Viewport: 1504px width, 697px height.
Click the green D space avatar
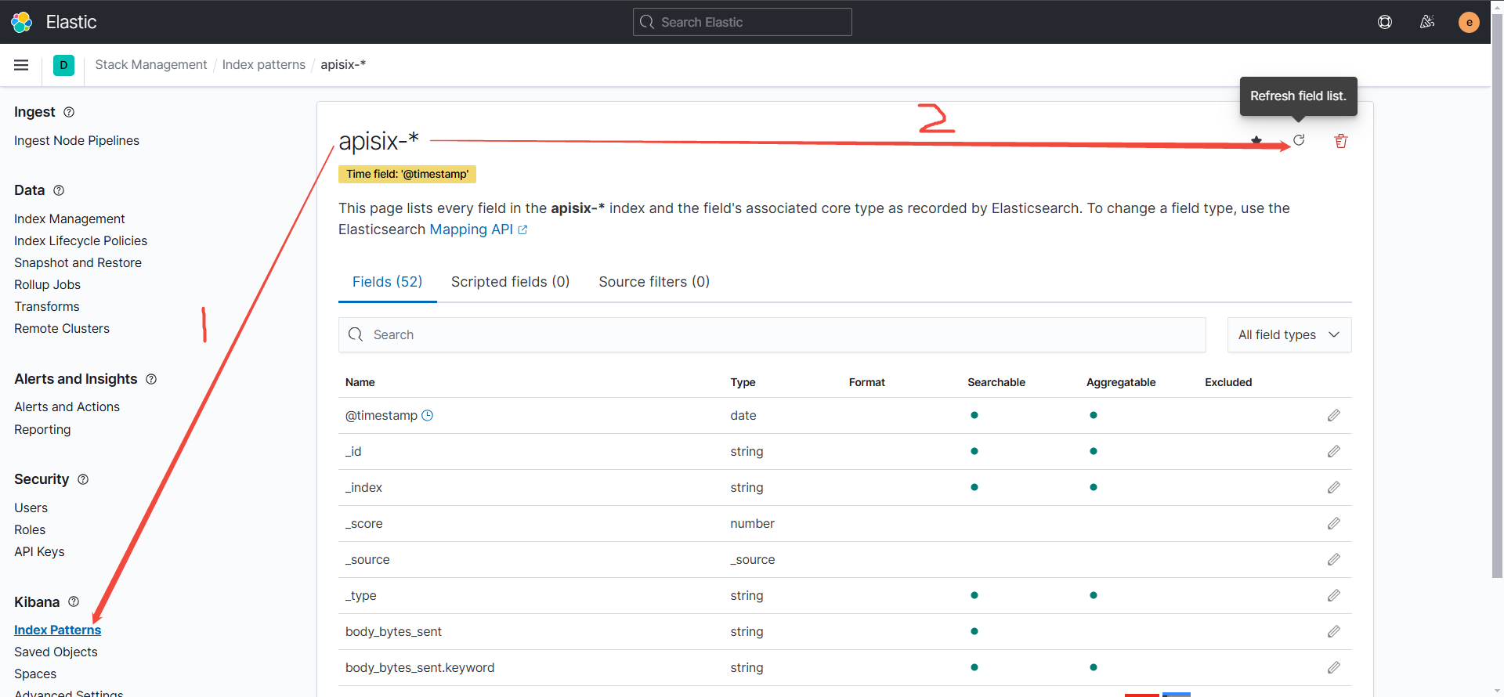click(x=63, y=65)
